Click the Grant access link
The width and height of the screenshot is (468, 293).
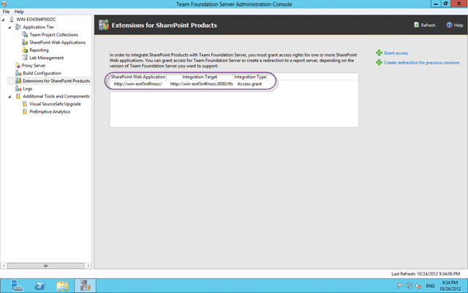396,53
